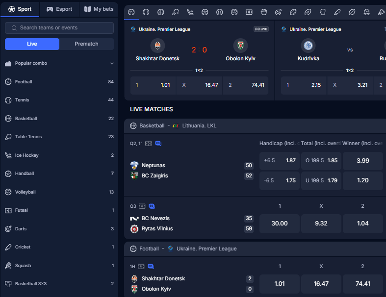
Task: Open Darts in the sidebar list
Action: (59, 228)
